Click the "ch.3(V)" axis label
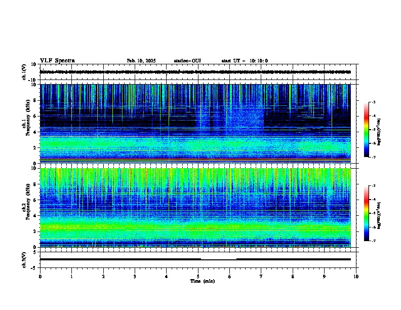Screen dimensions: 401x310 (24, 260)
